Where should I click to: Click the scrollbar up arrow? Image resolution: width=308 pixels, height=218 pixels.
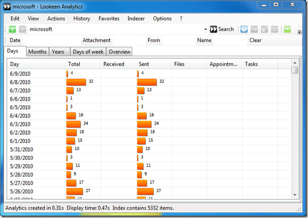pos(295,63)
